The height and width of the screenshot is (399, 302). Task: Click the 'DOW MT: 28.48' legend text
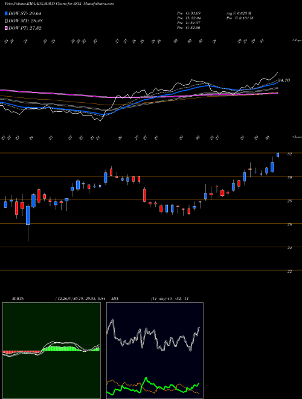25,21
